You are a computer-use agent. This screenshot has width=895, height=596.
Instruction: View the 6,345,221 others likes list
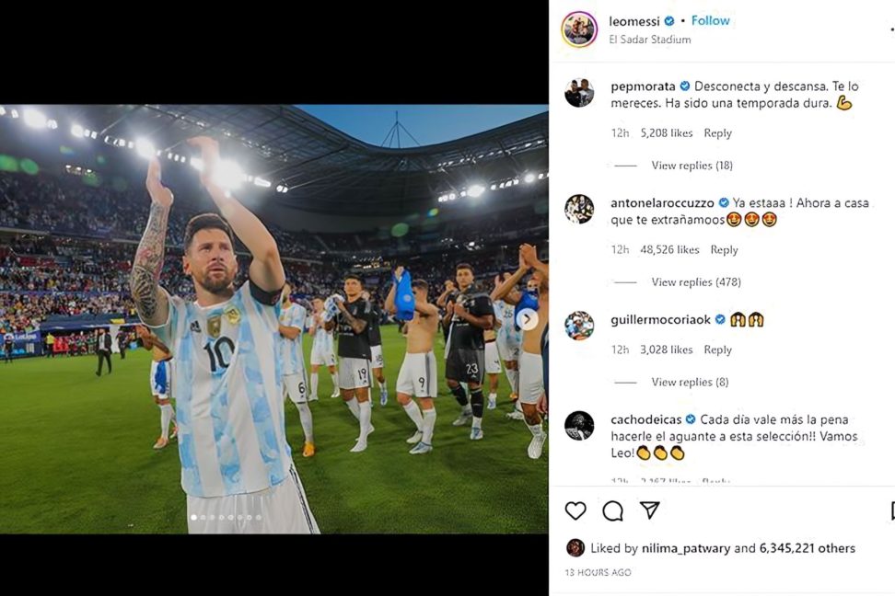(x=808, y=548)
